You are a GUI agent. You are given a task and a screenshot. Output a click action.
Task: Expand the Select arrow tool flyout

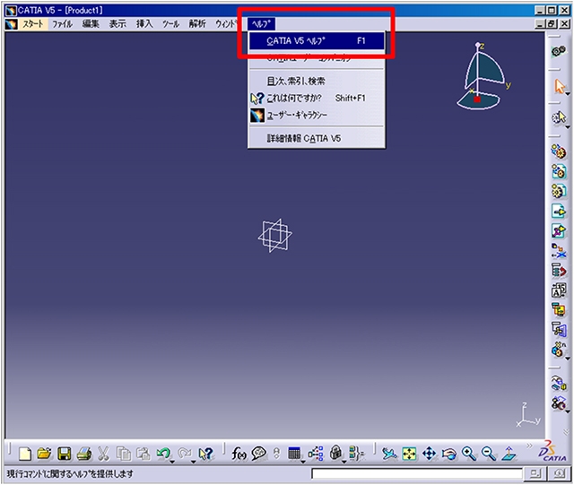[x=567, y=94]
